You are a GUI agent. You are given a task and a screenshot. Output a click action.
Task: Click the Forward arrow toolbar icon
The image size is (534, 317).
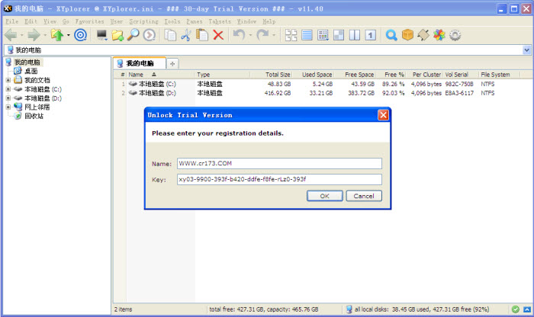(x=34, y=35)
